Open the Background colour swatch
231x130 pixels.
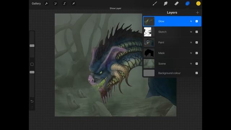click(x=149, y=73)
